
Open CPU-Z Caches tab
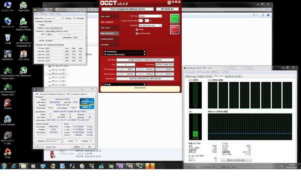pyautogui.click(x=44, y=94)
